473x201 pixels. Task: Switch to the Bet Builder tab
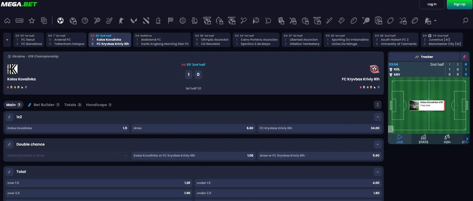tap(44, 105)
